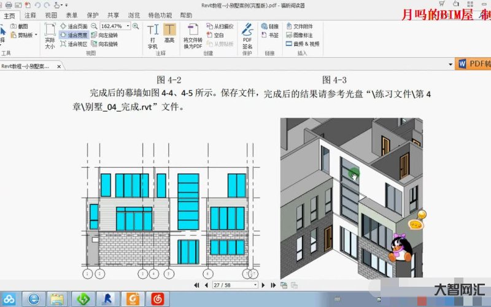Open the Protect (保护) ribbon tab

click(x=93, y=15)
